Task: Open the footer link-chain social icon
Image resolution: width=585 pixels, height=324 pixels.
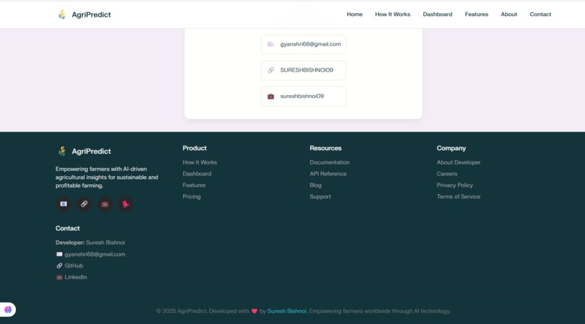Action: point(84,204)
